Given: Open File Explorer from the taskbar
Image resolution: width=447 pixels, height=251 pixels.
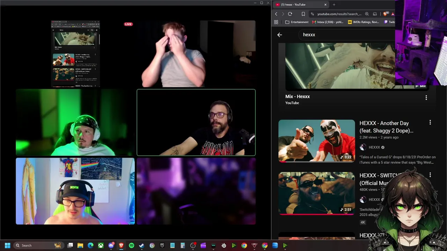Looking at the screenshot, I should [x=80, y=245].
